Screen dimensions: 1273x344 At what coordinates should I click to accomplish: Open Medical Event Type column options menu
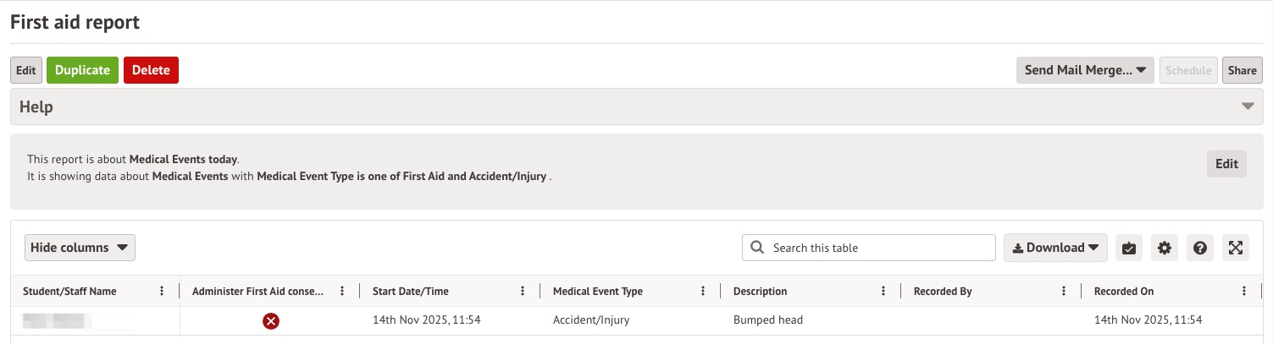(x=703, y=292)
